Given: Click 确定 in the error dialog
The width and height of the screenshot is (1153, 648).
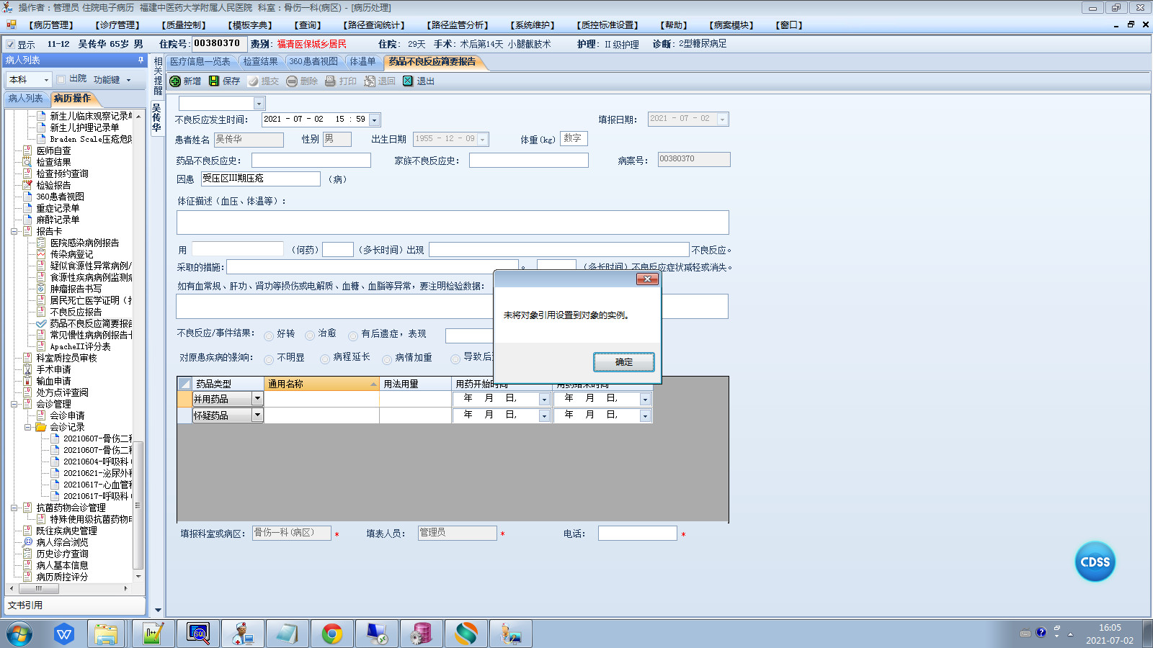Looking at the screenshot, I should coord(624,362).
